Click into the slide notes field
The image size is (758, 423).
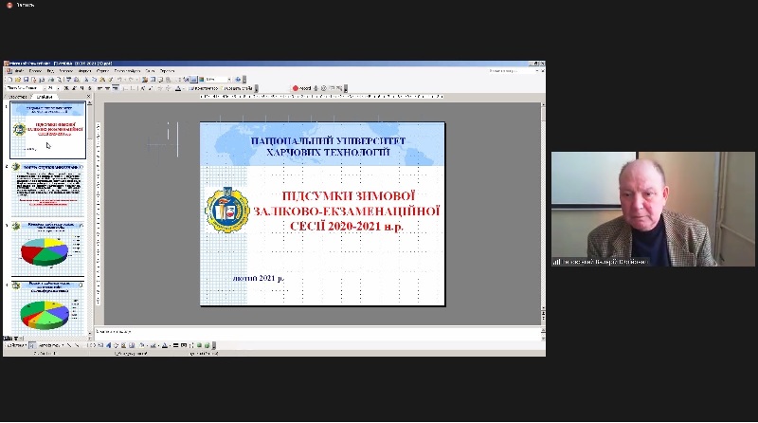(316, 332)
